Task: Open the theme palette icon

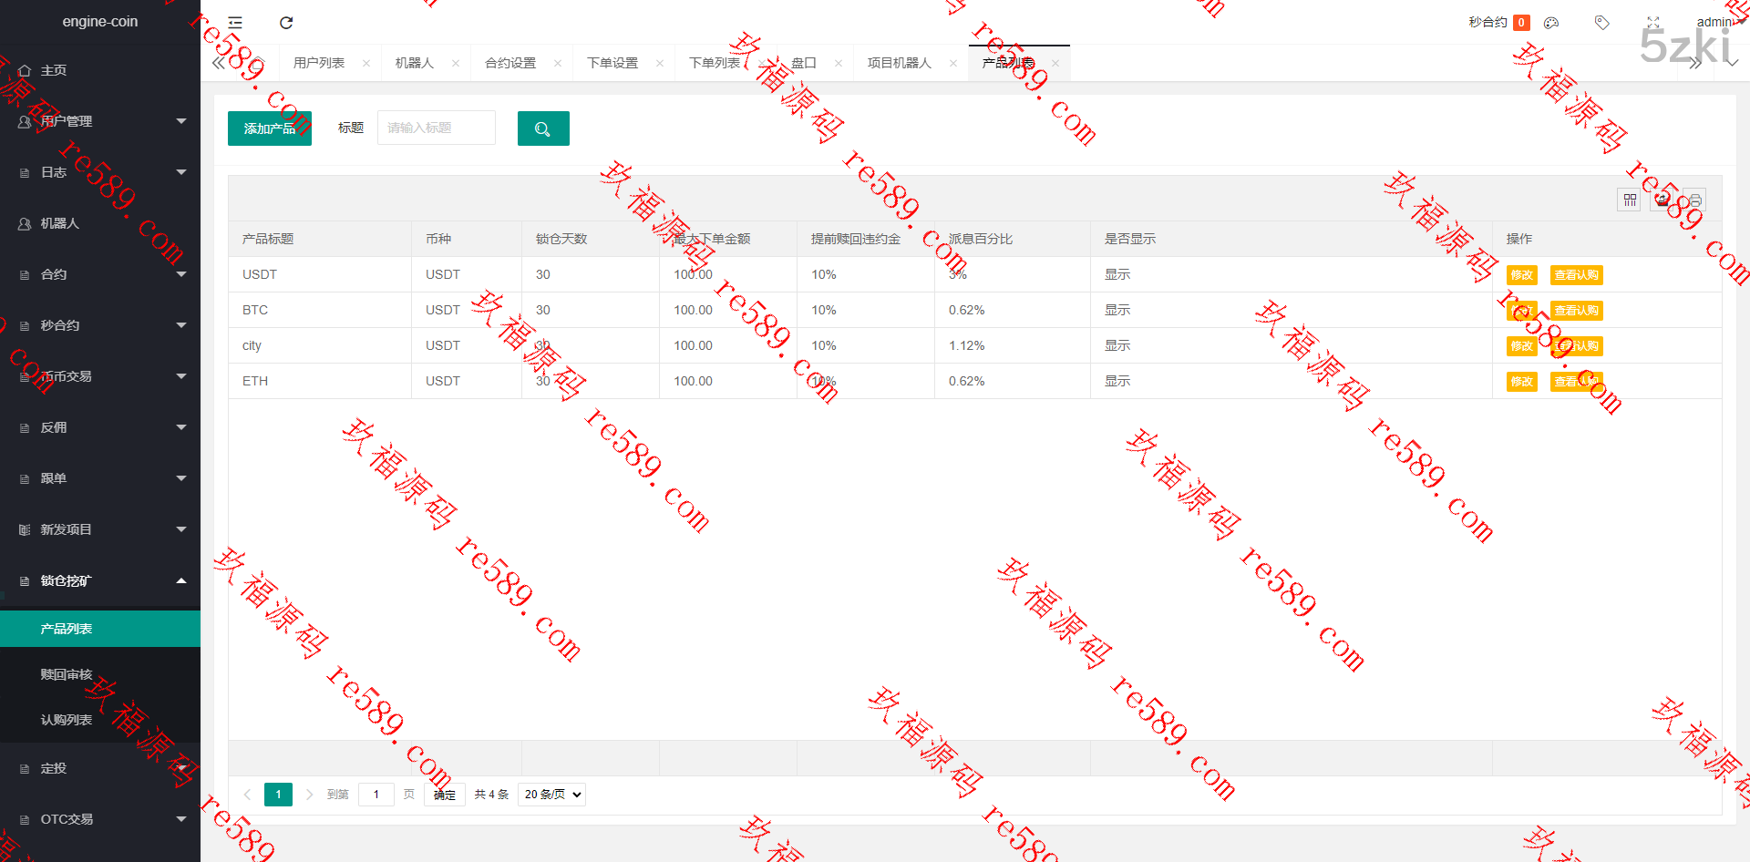Action: pyautogui.click(x=1551, y=23)
